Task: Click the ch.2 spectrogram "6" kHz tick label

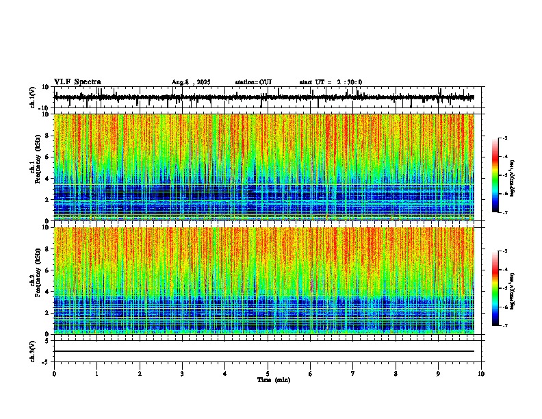Action: (47, 270)
